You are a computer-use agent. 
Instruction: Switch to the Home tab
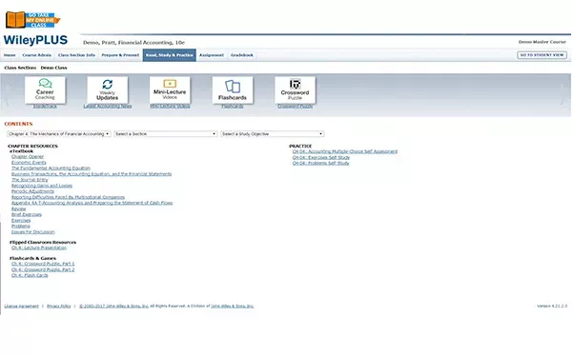coord(10,55)
